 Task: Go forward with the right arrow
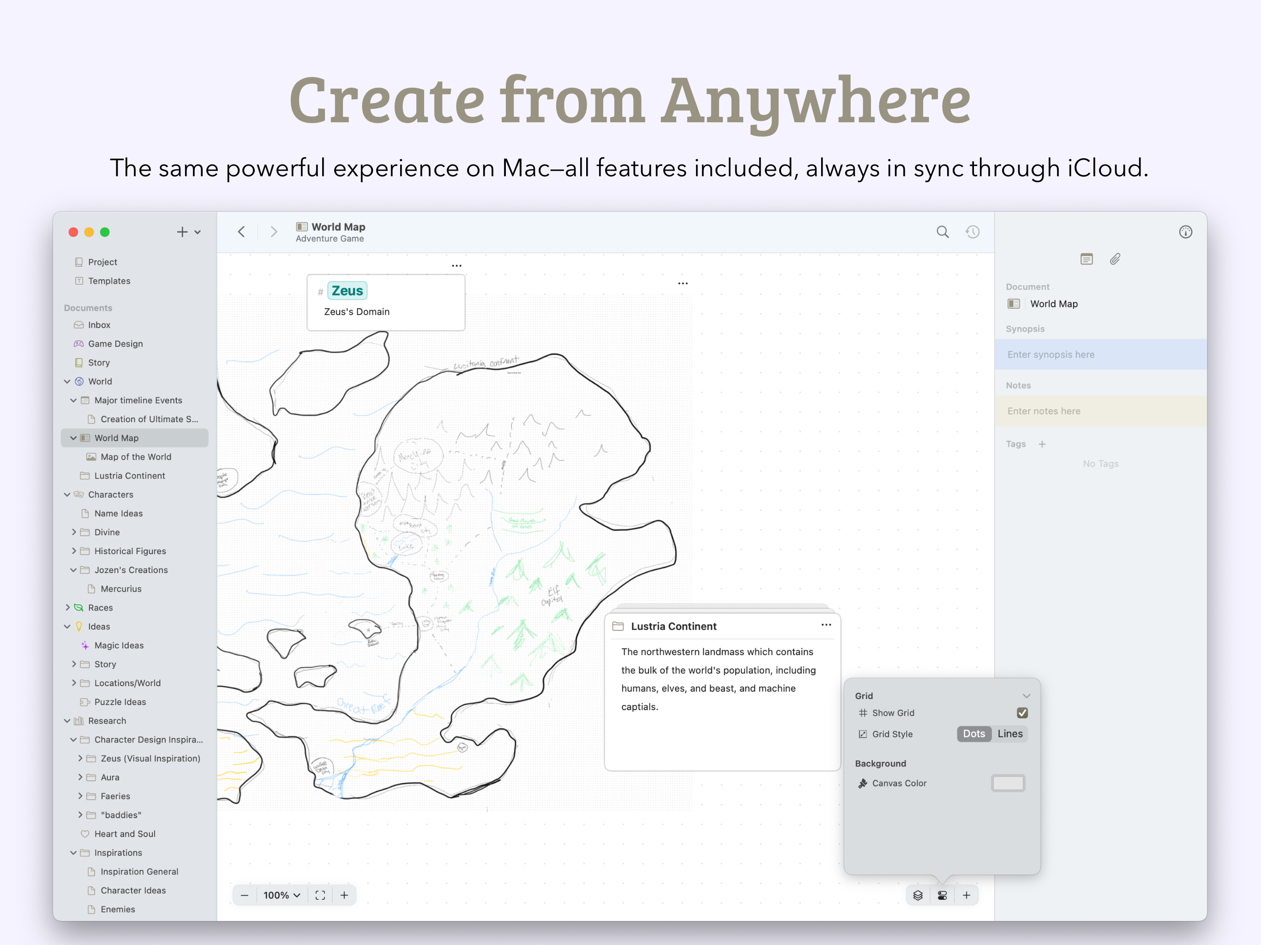coord(274,232)
